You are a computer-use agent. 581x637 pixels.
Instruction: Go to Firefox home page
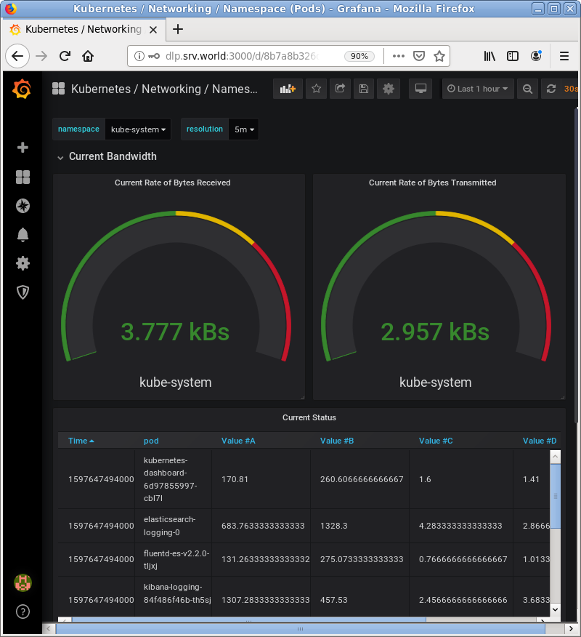(88, 56)
